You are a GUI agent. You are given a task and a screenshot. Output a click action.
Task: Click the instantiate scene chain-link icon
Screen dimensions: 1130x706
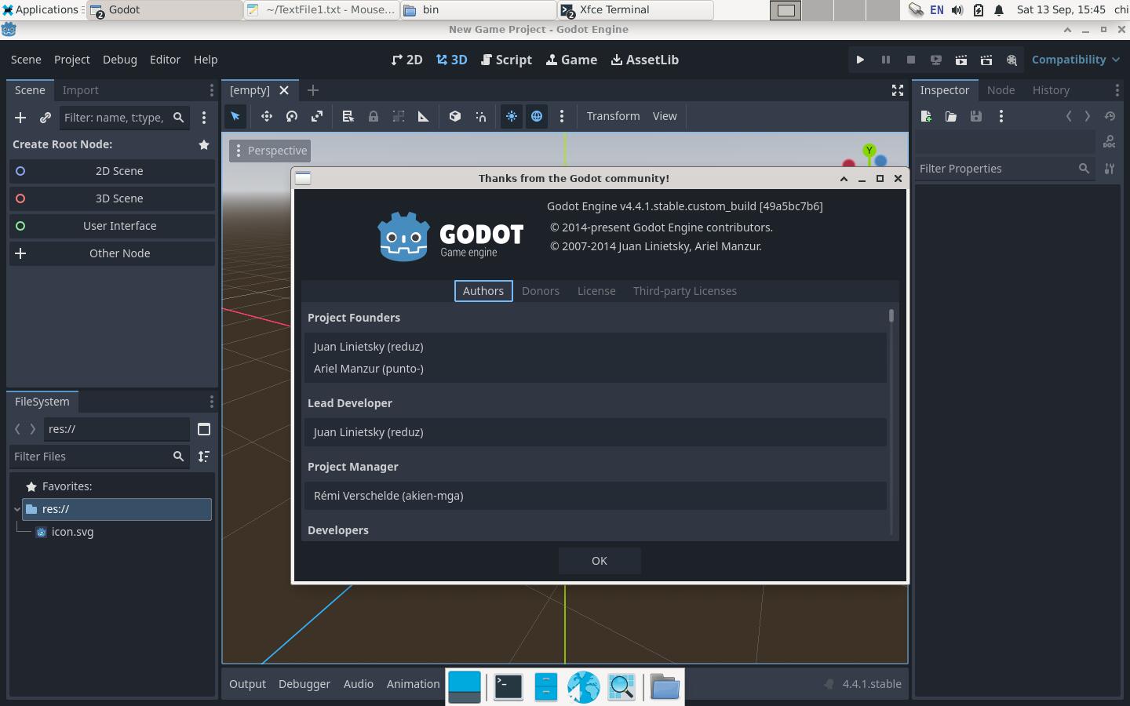tap(46, 118)
